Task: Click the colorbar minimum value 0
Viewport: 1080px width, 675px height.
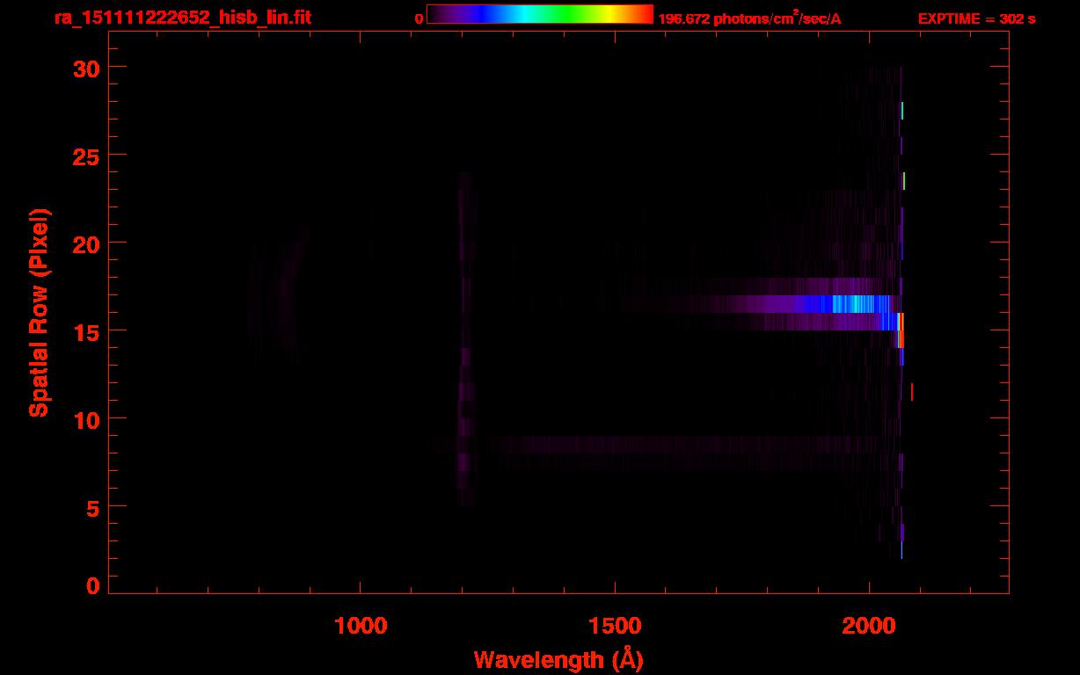Action: click(x=420, y=18)
